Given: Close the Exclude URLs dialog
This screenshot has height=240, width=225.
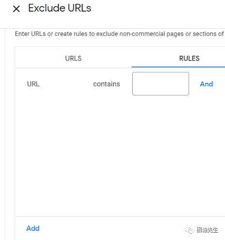Looking at the screenshot, I should coord(17,9).
